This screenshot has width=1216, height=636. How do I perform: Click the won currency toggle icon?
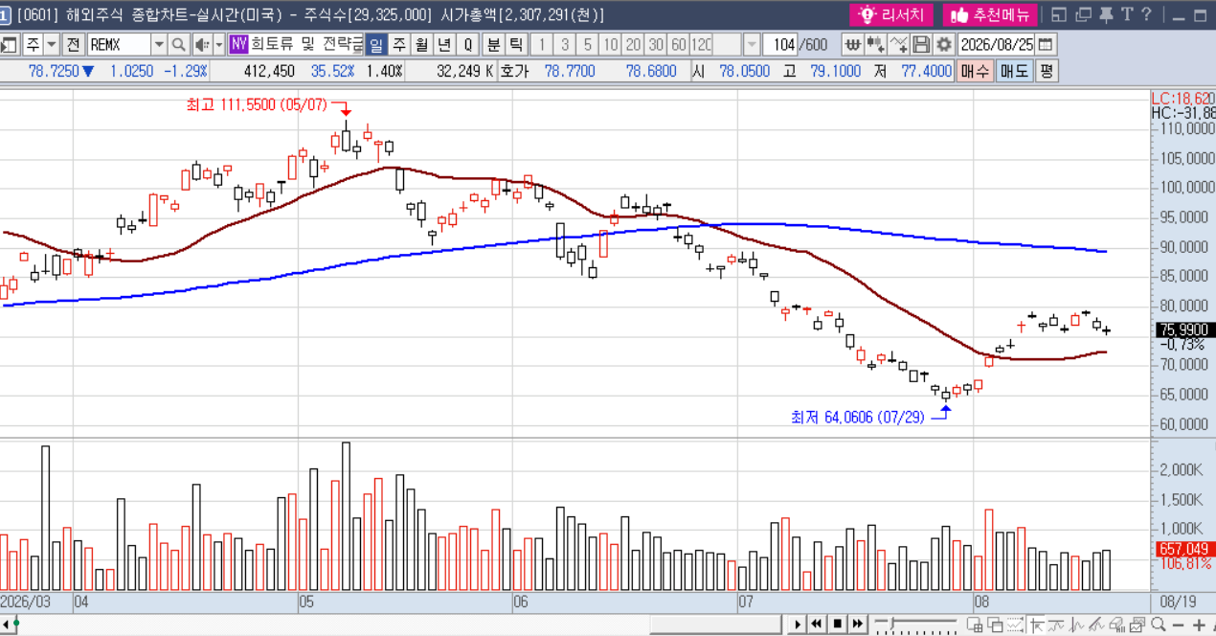tap(852, 45)
